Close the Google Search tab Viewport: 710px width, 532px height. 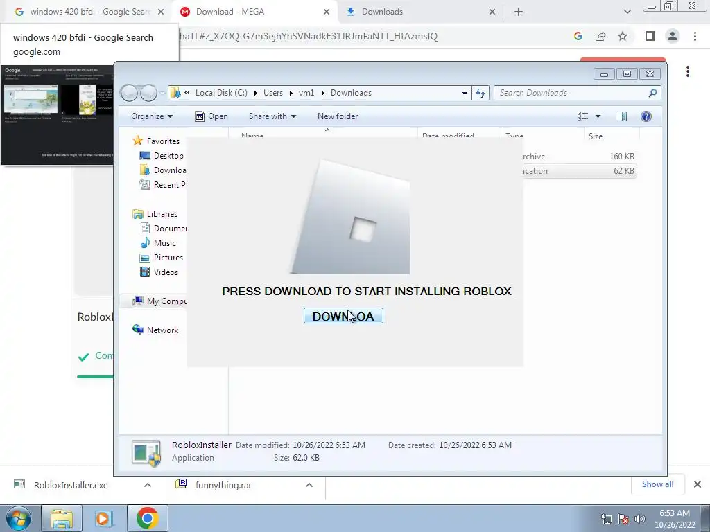coord(161,12)
